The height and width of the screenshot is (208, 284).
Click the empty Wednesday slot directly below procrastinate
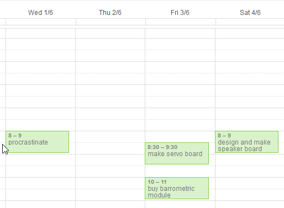click(x=40, y=166)
